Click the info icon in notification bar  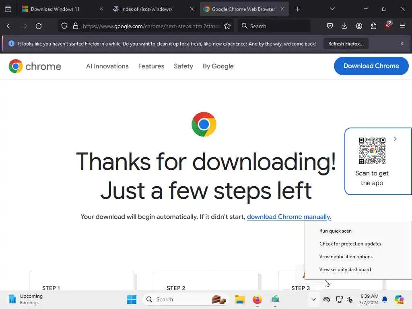11,43
